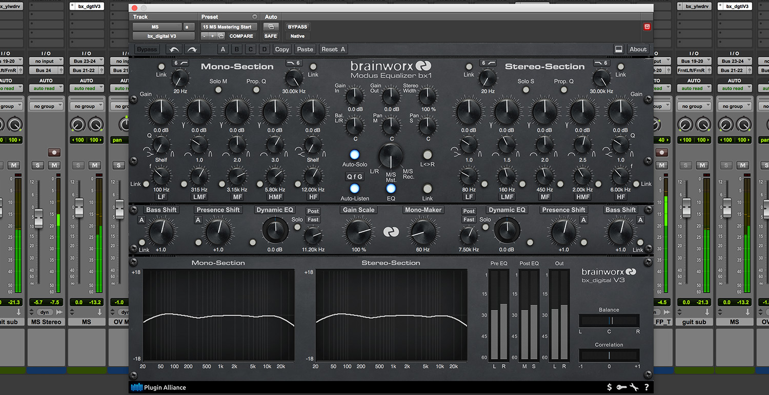Mute the MS Stereo track with M button
Image resolution: width=769 pixels, height=395 pixels.
(x=54, y=165)
